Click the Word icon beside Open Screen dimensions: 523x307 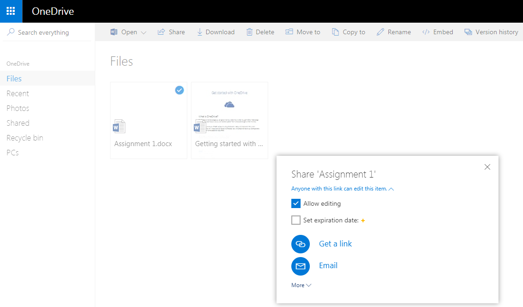[114, 32]
